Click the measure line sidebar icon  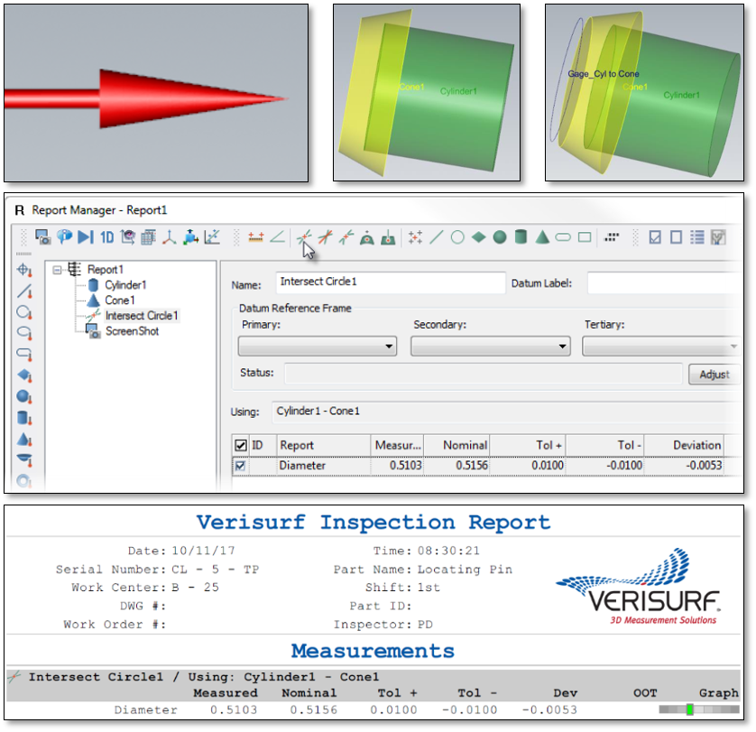click(x=24, y=291)
